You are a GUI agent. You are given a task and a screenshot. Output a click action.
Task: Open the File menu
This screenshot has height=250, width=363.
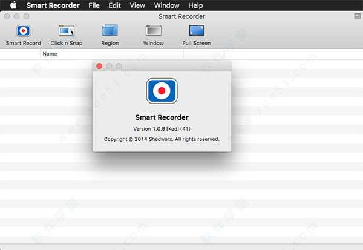pyautogui.click(x=94, y=5)
